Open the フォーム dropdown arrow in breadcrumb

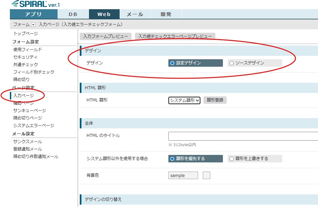[x=33, y=25]
